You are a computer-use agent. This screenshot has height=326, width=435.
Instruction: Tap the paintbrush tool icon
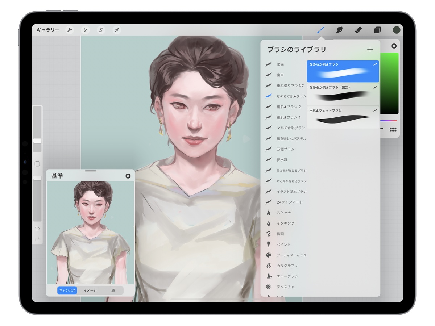click(321, 30)
